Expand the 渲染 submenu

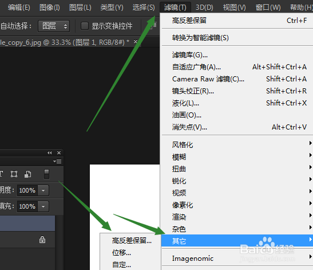tap(237, 217)
